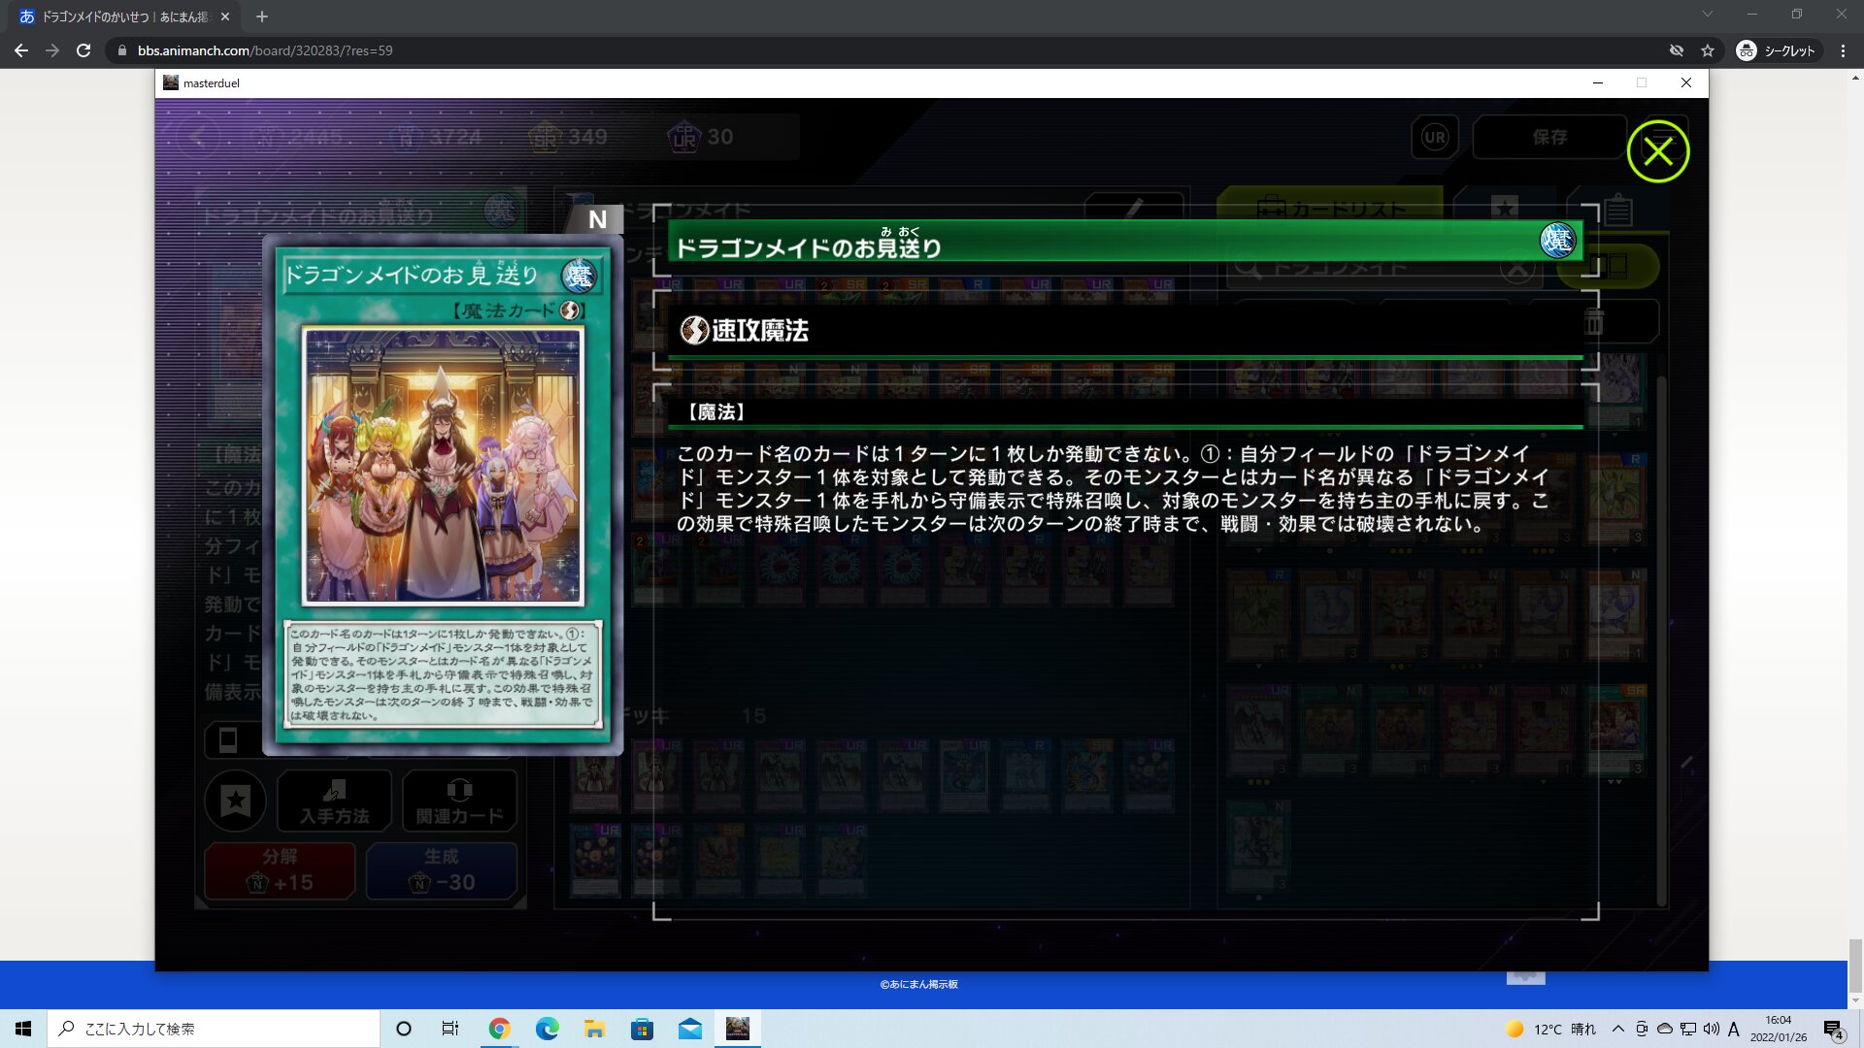Click the enlarged ドラゴンメイドのお見送り card image

pyautogui.click(x=443, y=495)
